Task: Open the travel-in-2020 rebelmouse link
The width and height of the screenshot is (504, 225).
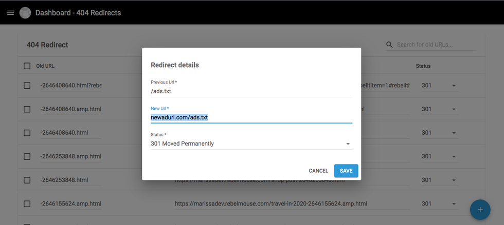Action: pos(271,204)
